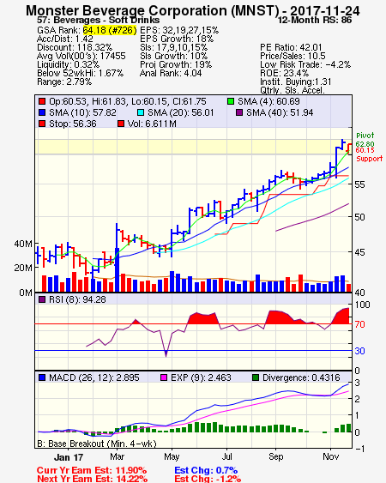The image size is (386, 483).
Task: Click the industry label 57: Beverages - Soft Drinks
Action: (x=99, y=21)
